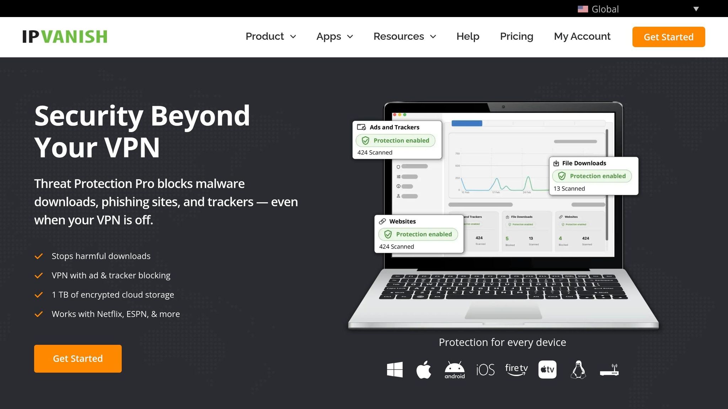Click the Windows platform icon
The height and width of the screenshot is (409, 728).
click(395, 370)
